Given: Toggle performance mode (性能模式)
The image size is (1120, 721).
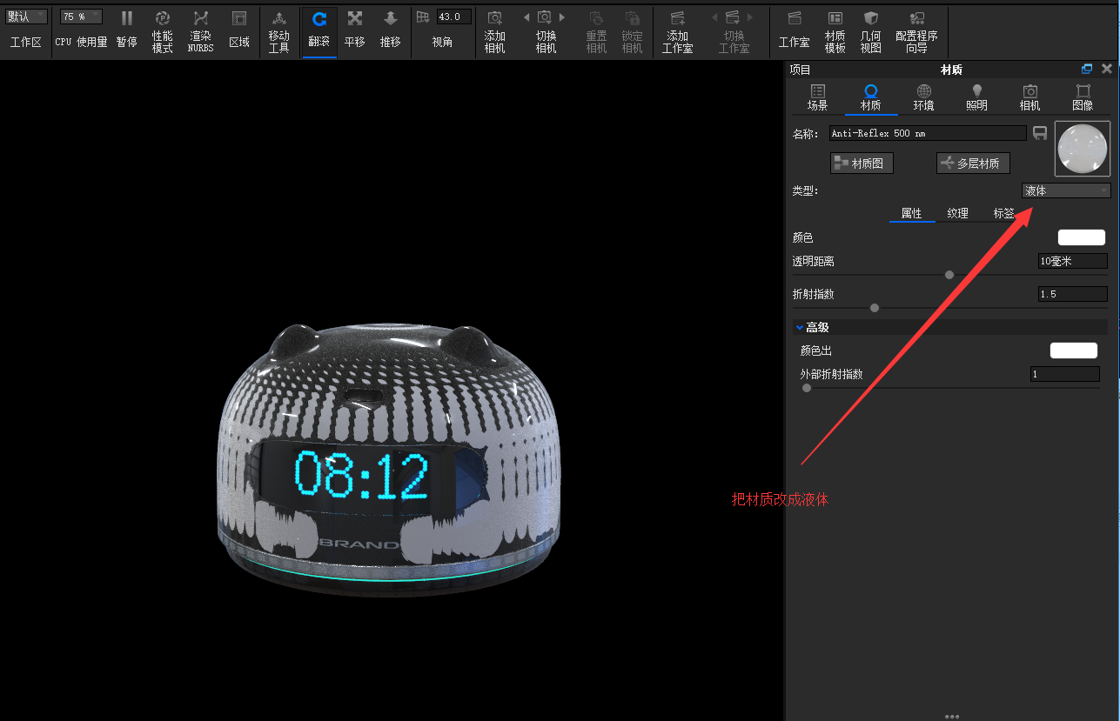Looking at the screenshot, I should coord(163,31).
